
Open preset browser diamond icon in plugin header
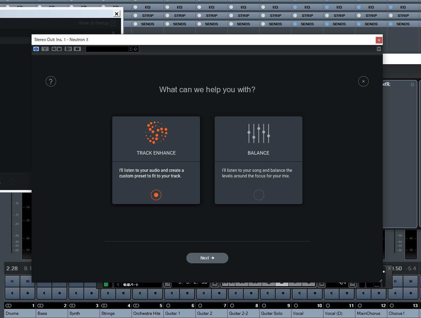pos(136,49)
